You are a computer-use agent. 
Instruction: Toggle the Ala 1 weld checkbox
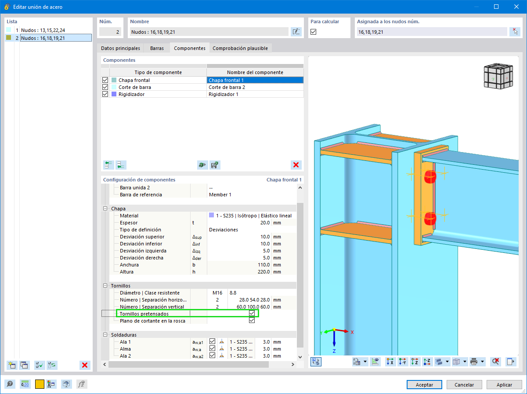[x=213, y=342]
